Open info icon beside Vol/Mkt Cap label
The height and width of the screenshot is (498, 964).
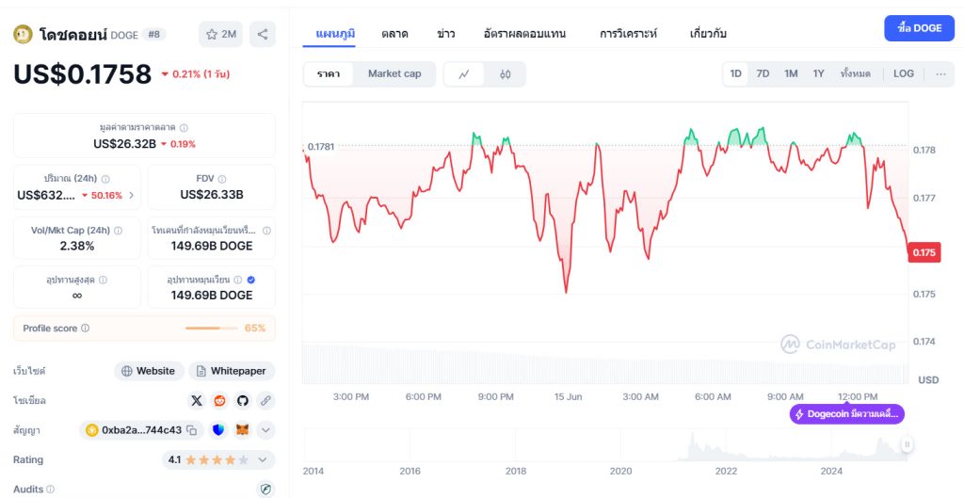(x=118, y=231)
